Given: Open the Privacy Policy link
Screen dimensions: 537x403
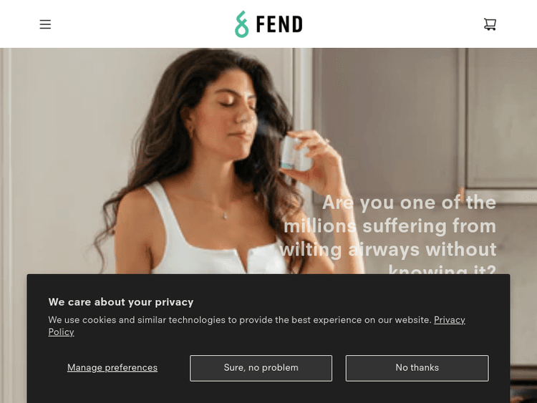Looking at the screenshot, I should click(450, 320).
